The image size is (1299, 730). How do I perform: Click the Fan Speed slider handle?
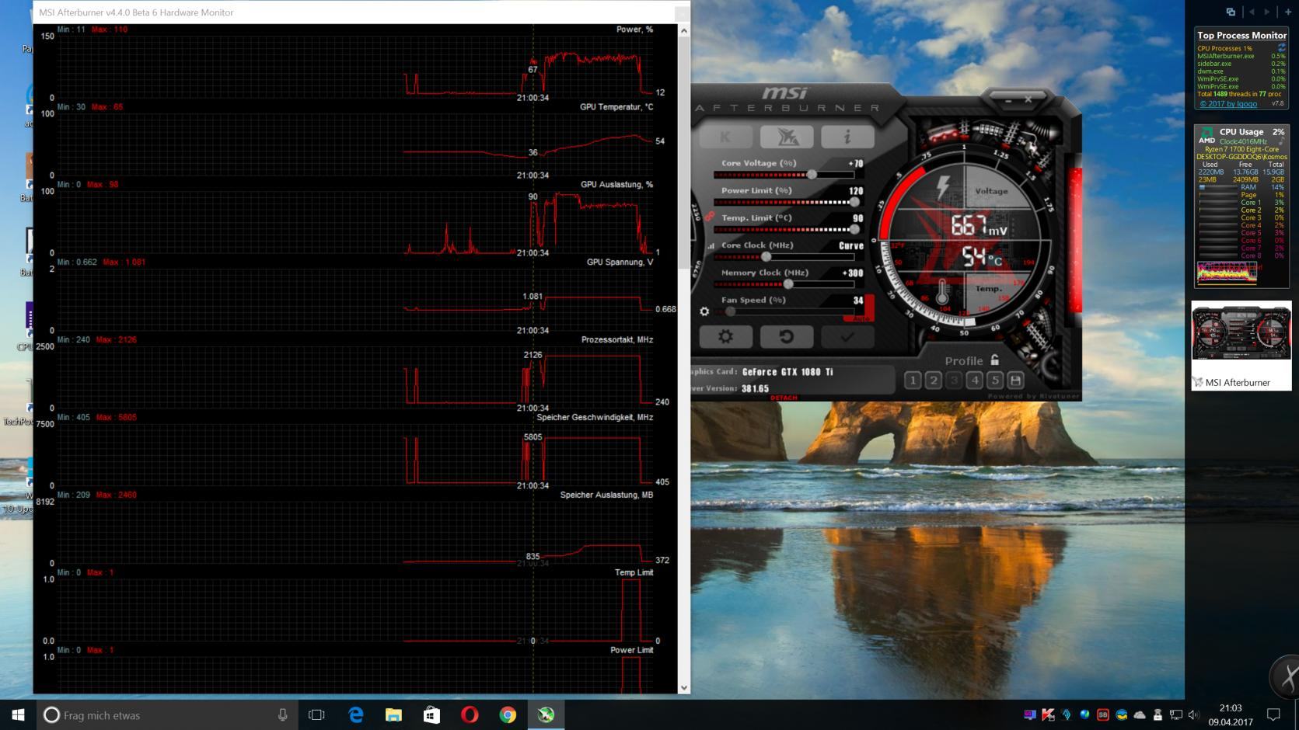click(x=731, y=311)
